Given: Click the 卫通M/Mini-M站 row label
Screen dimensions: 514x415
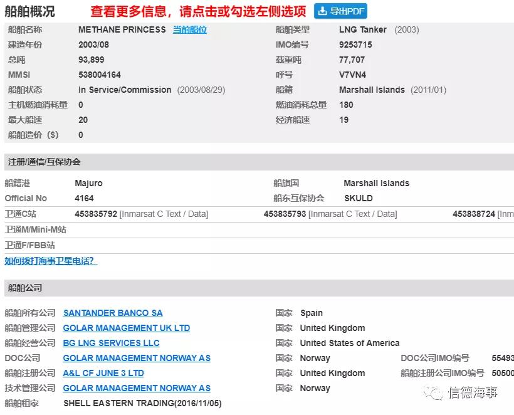Looking at the screenshot, I should 35,229.
